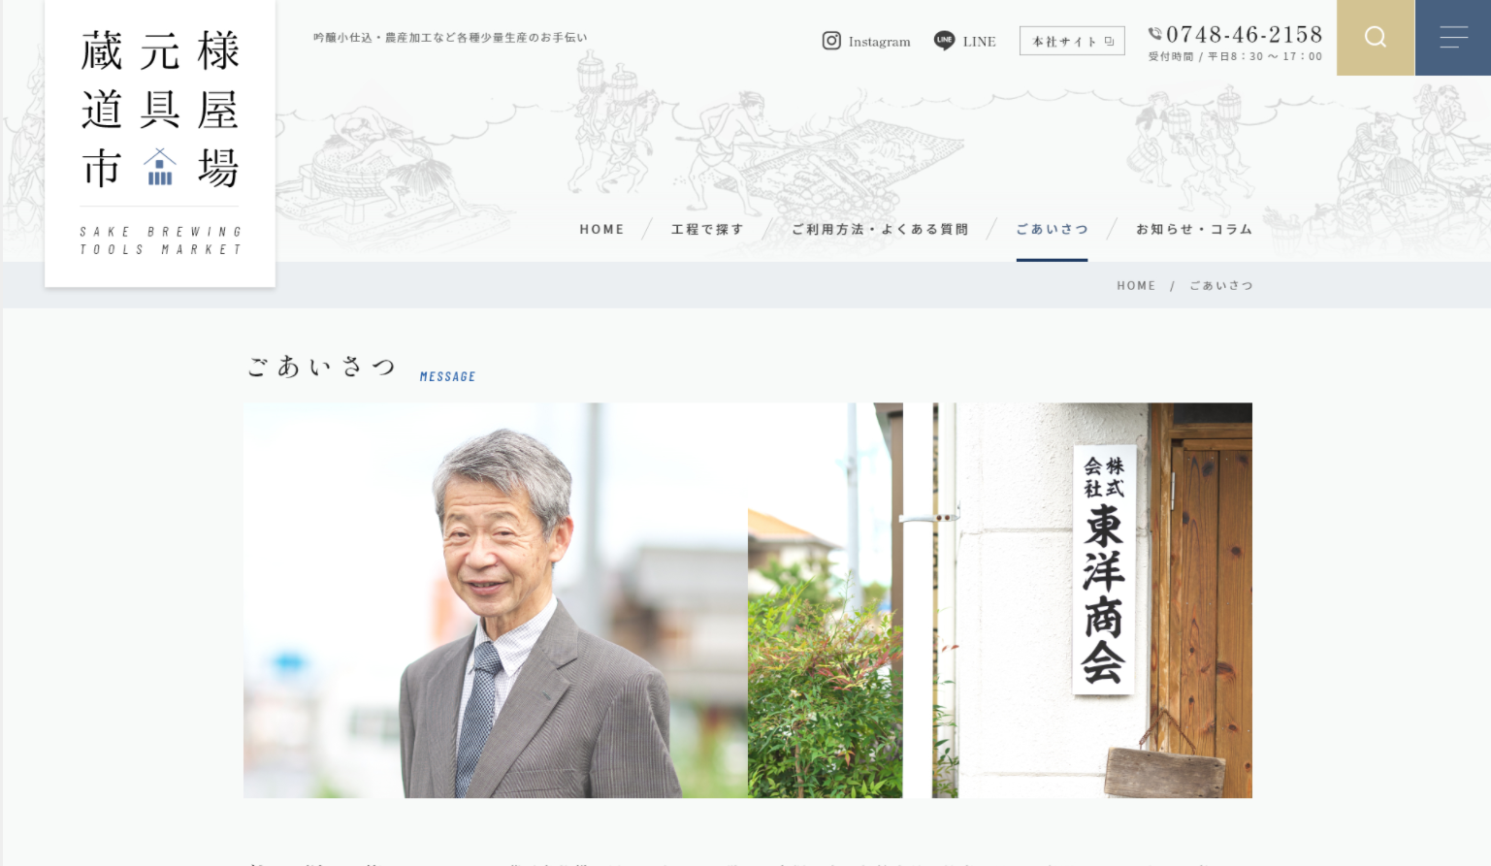Screen dimensions: 1491x866
Task: Open お知らせ・コラム in navigation
Action: click(x=1194, y=230)
